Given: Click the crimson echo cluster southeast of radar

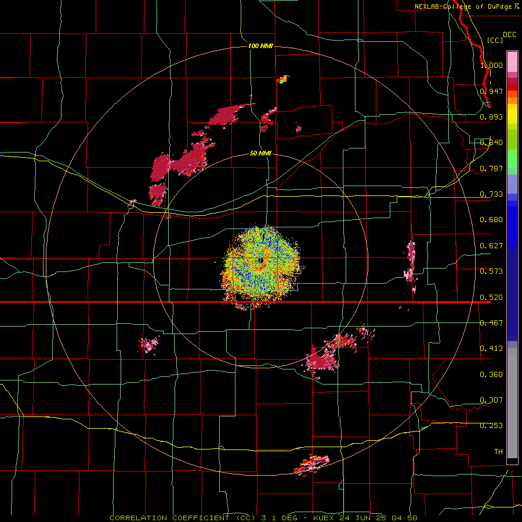Looking at the screenshot, I should pyautogui.click(x=322, y=361).
